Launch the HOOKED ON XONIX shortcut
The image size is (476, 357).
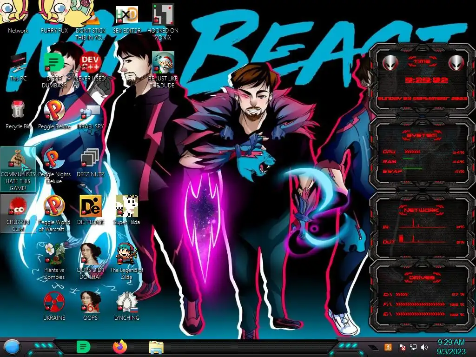pos(163,21)
